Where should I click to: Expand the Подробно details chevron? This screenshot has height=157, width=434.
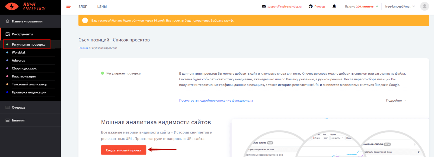(406, 101)
